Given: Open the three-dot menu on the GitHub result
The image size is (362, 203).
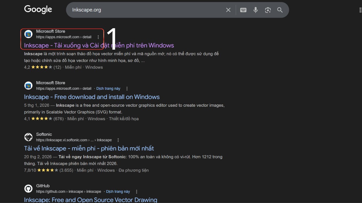Looking at the screenshot, I should [137, 191].
